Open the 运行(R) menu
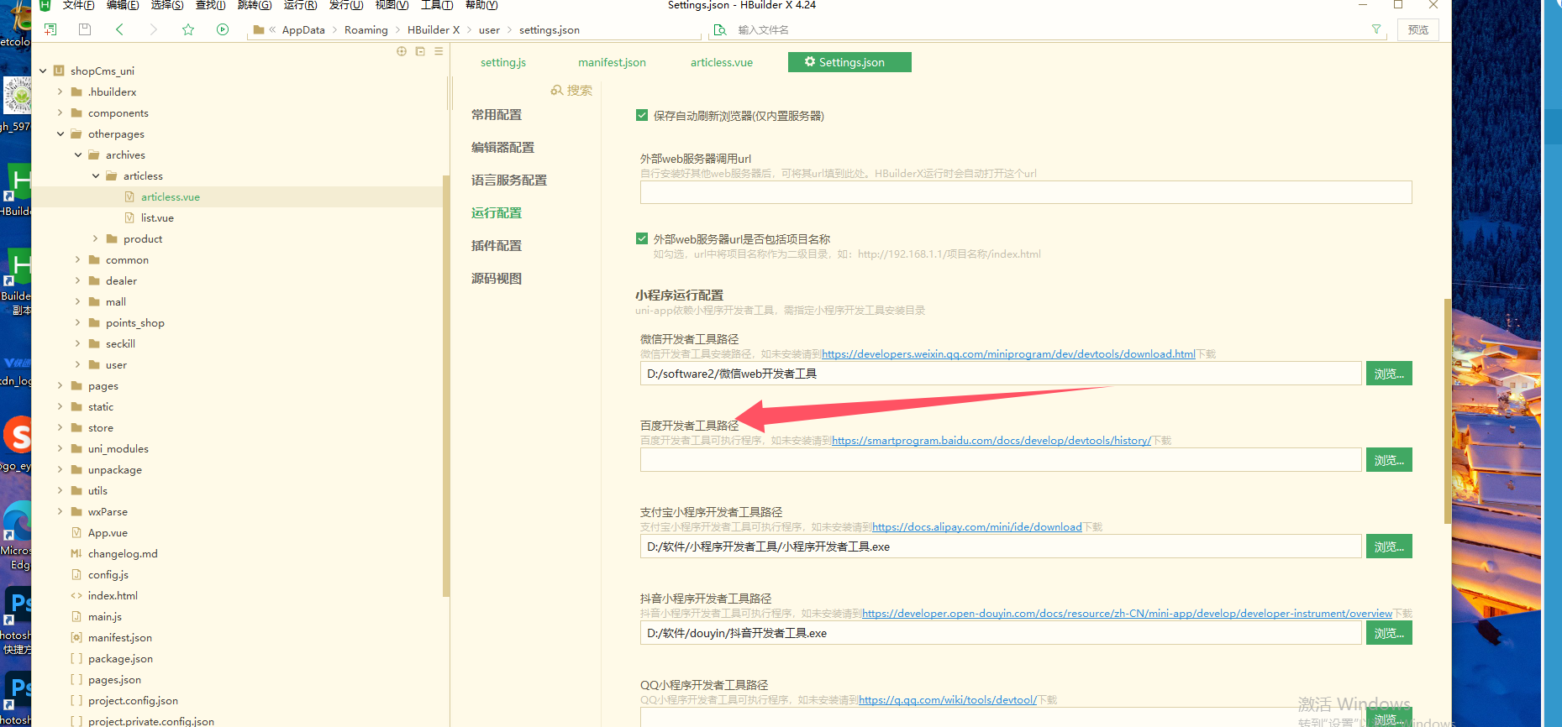Image resolution: width=1562 pixels, height=727 pixels. (300, 5)
